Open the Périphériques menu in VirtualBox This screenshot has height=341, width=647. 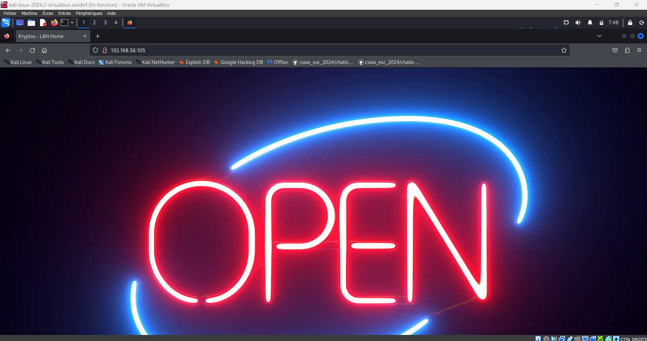[x=89, y=13]
